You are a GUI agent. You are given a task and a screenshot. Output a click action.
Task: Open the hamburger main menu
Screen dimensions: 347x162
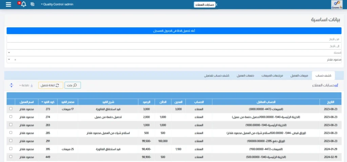tap(8, 4)
